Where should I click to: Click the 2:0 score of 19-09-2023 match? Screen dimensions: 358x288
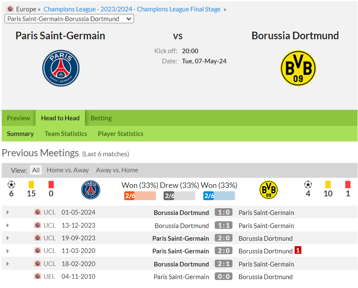[224, 238]
